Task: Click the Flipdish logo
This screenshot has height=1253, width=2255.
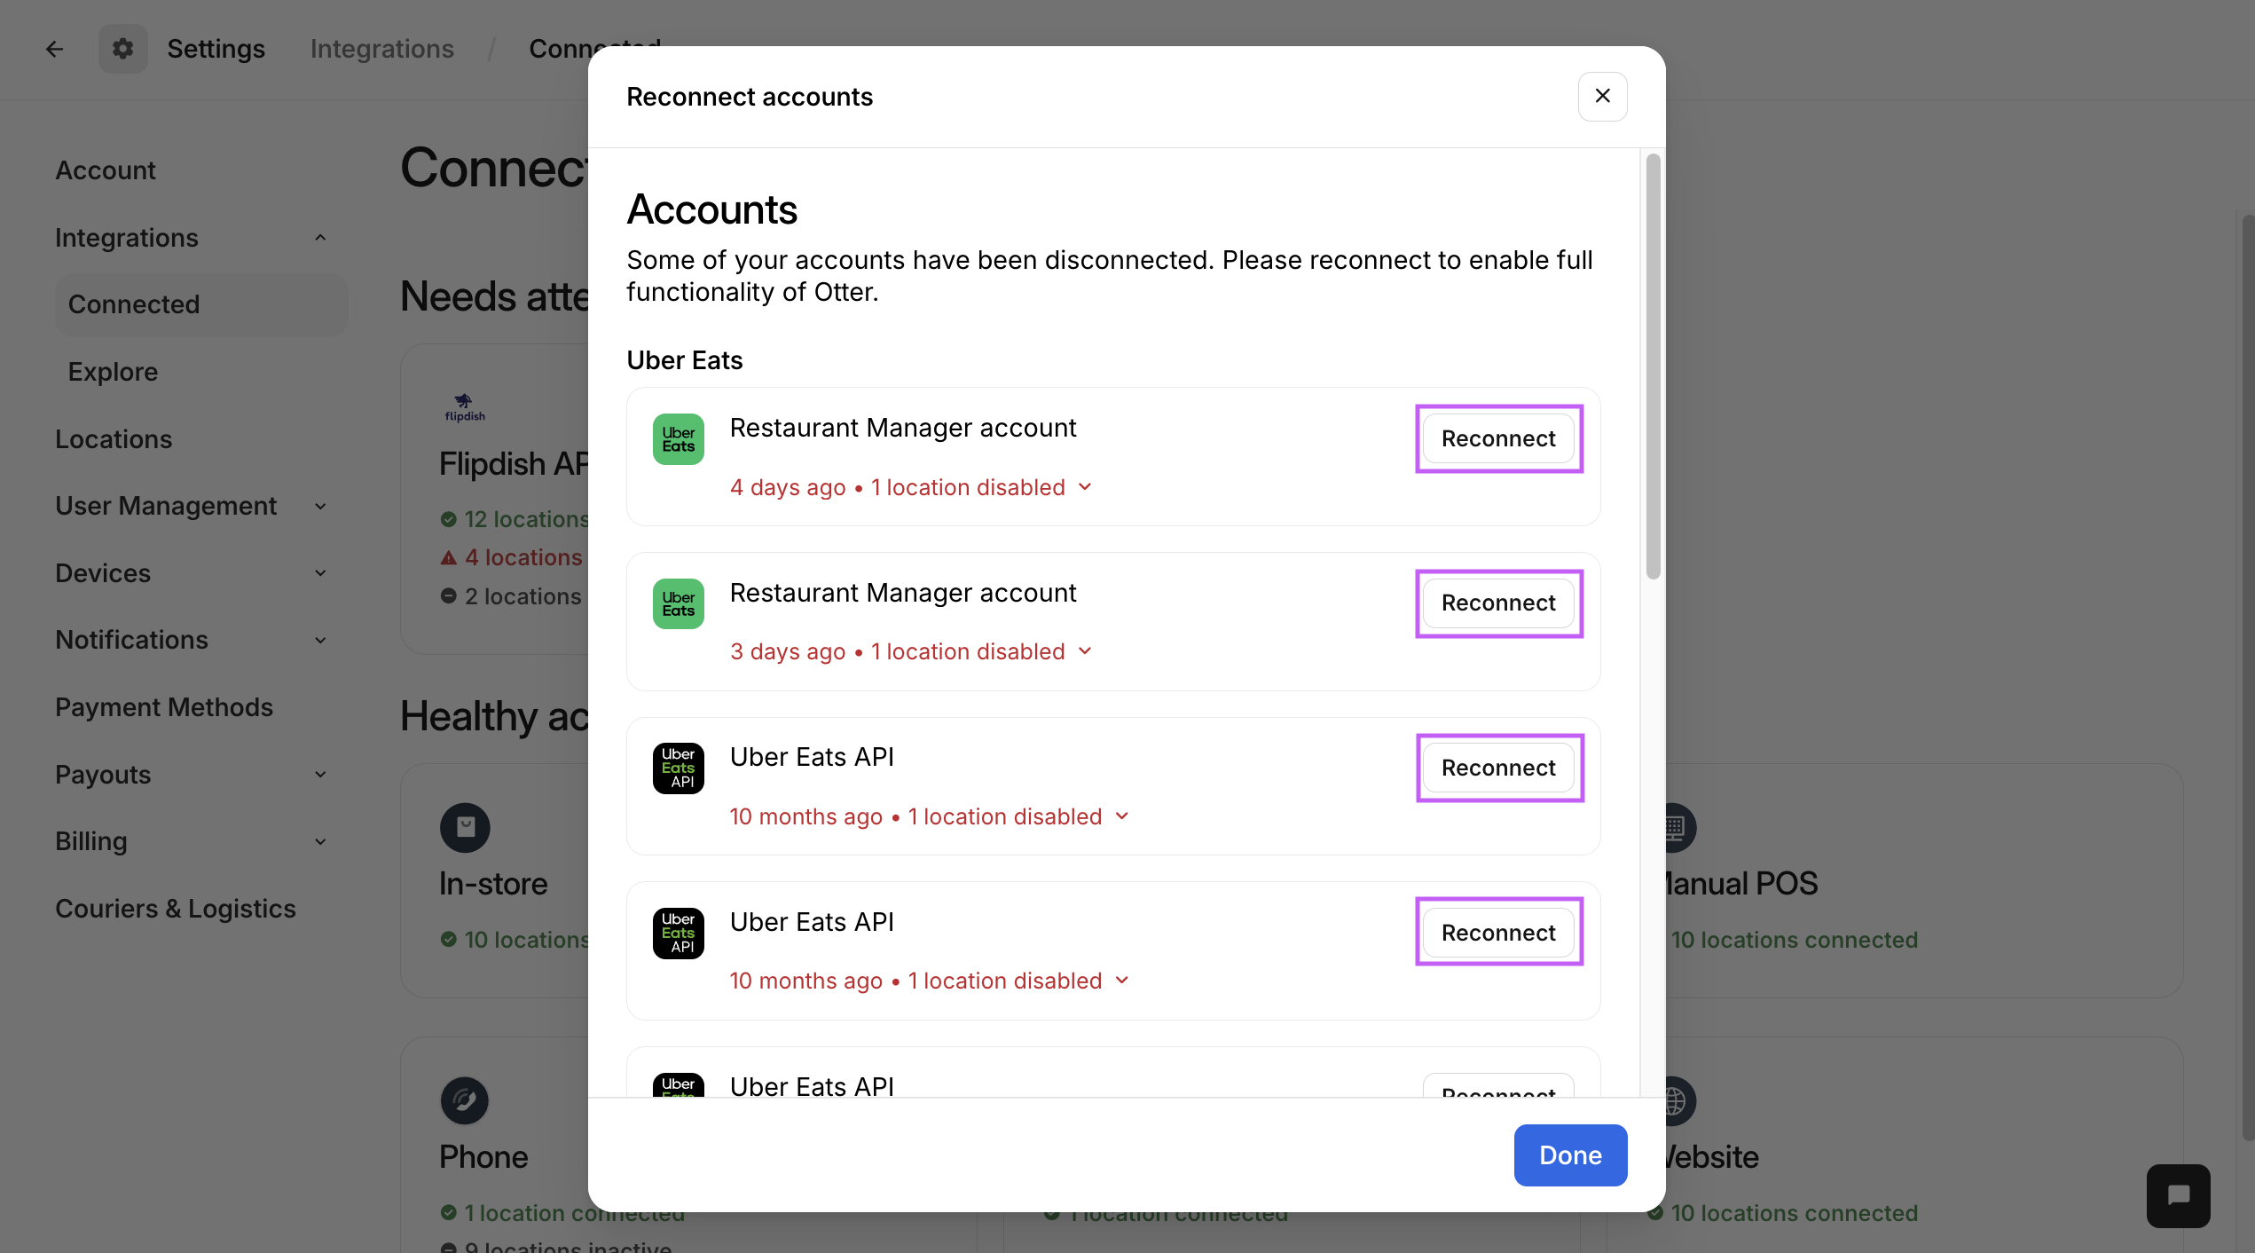Action: coord(465,407)
